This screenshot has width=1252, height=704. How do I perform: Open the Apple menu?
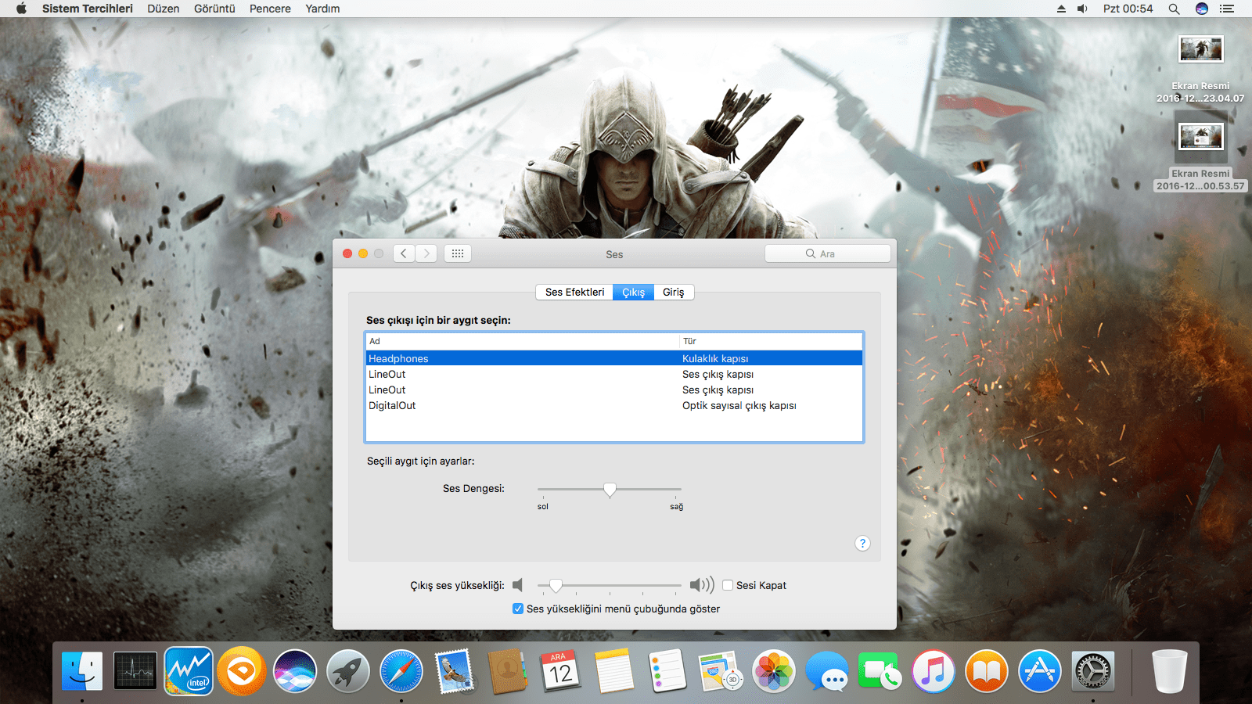click(x=21, y=9)
